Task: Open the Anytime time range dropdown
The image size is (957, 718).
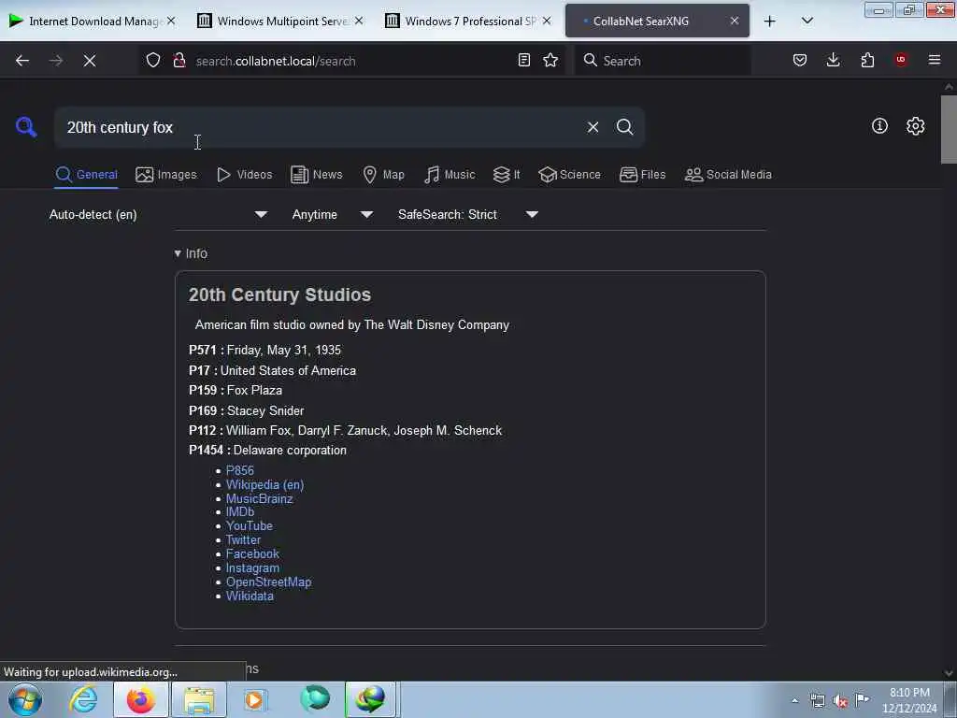Action: 332,214
